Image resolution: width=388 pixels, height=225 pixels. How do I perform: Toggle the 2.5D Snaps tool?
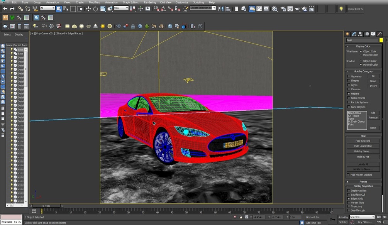(x=156, y=9)
